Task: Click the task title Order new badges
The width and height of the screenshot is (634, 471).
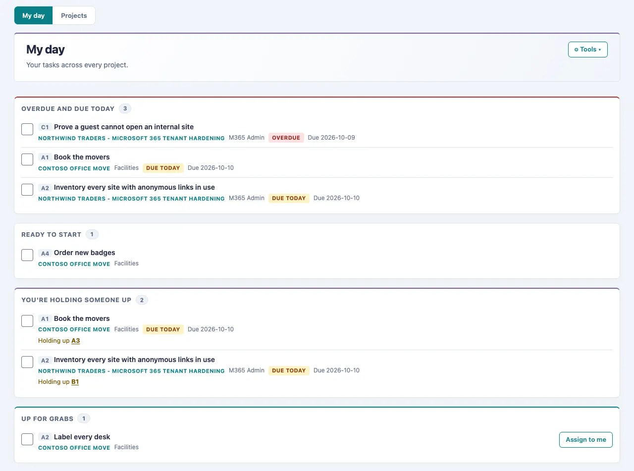Action: pyautogui.click(x=85, y=253)
